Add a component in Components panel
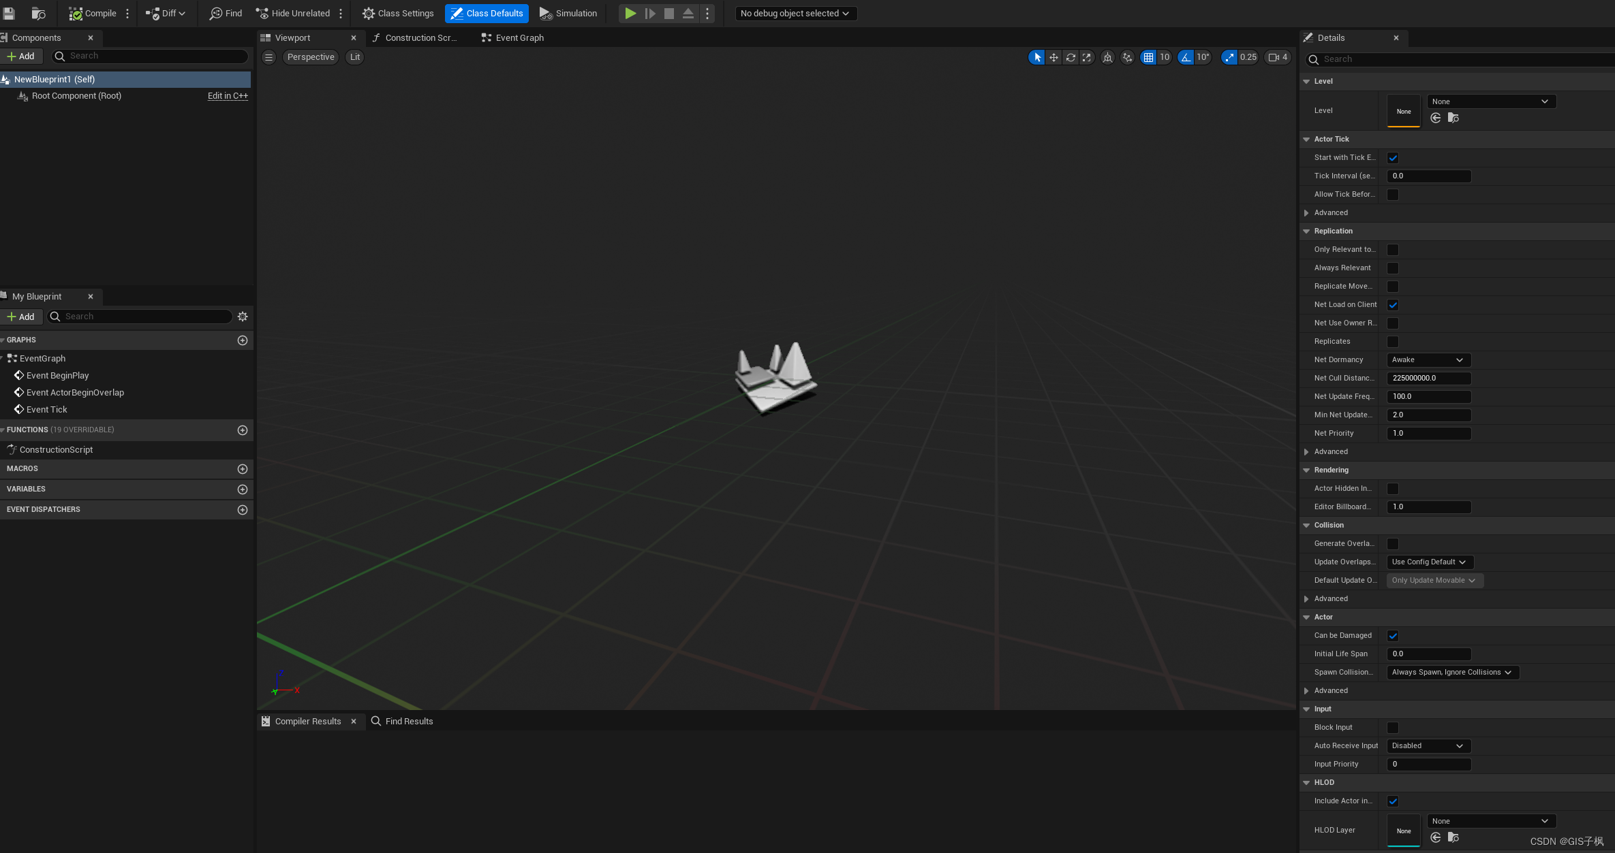 [x=21, y=57]
